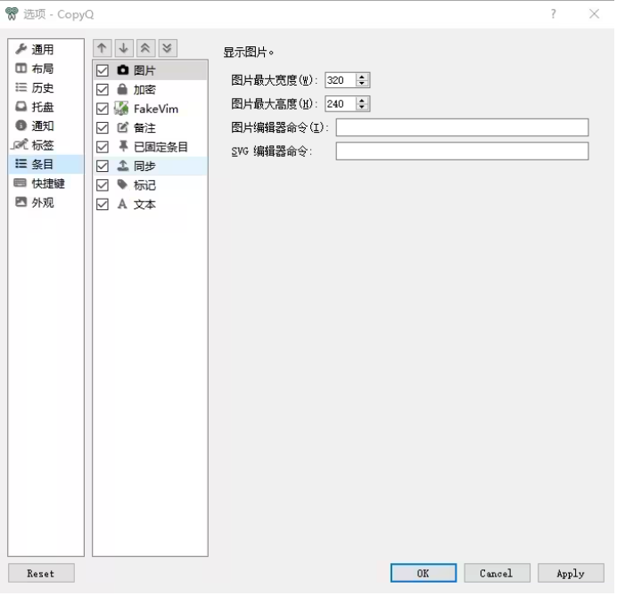Click the max width field showing 320
Screen dimensions: 617x596
[x=341, y=80]
